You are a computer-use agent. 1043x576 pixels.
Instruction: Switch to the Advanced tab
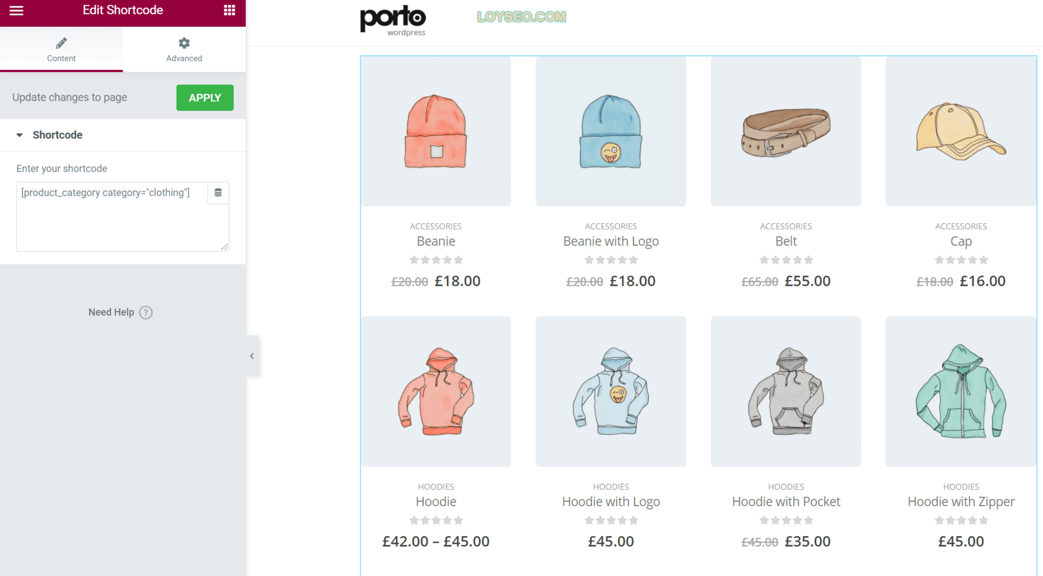click(x=184, y=49)
